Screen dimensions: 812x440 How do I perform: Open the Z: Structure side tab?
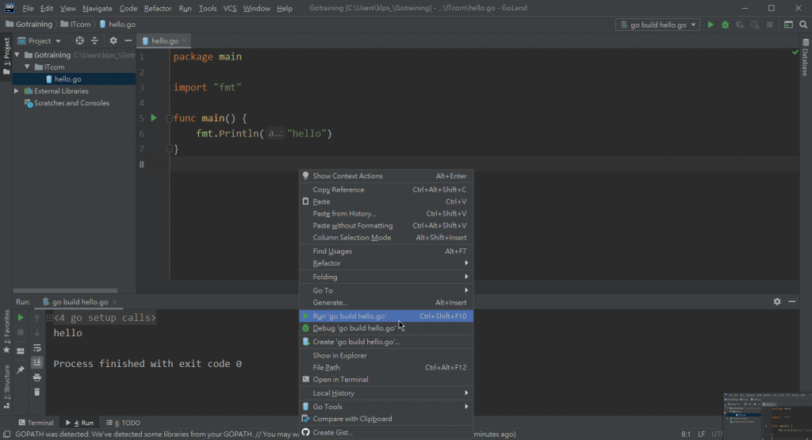click(x=6, y=387)
